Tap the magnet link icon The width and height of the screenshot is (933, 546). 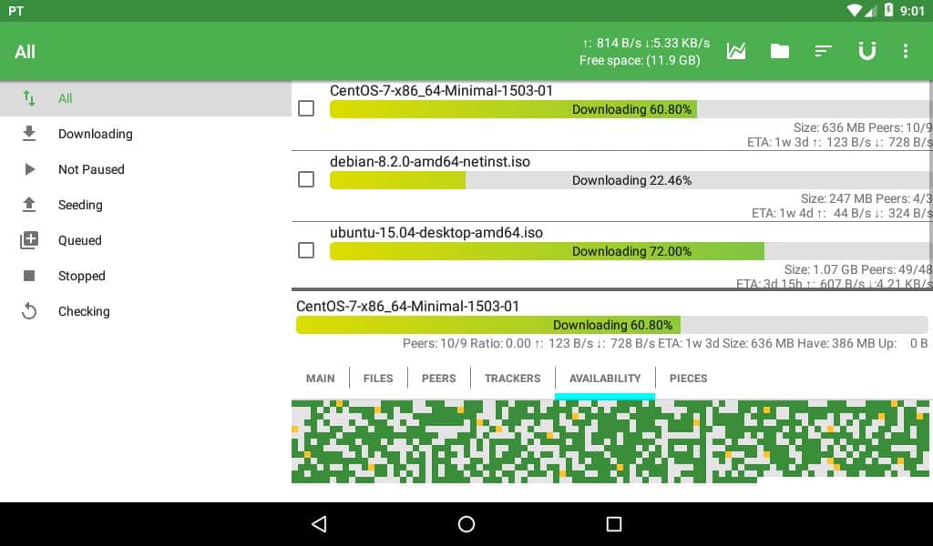(866, 51)
